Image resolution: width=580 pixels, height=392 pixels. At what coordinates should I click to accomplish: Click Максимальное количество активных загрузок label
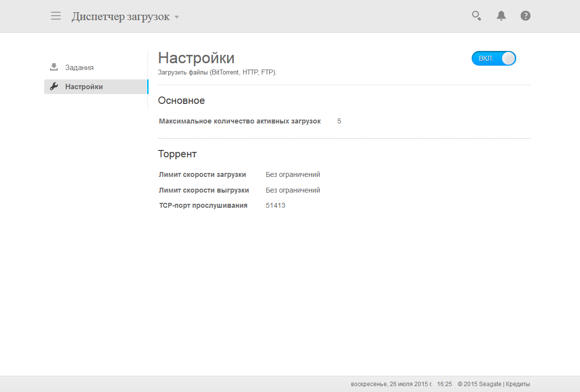(240, 122)
